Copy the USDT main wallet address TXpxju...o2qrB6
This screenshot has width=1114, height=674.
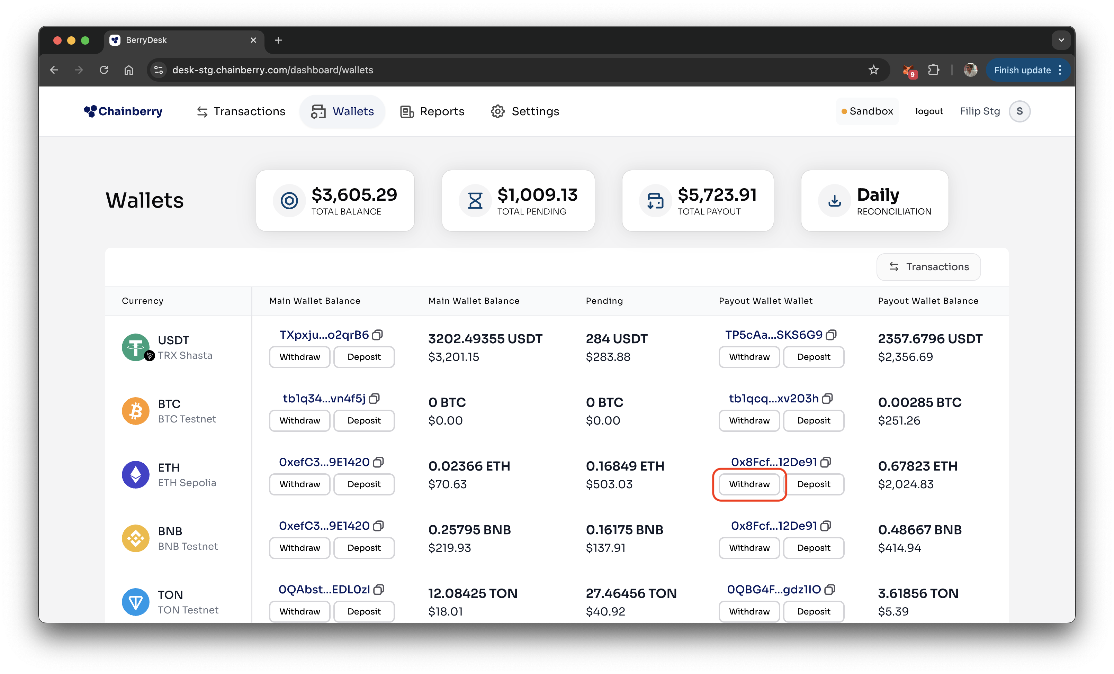coord(378,335)
